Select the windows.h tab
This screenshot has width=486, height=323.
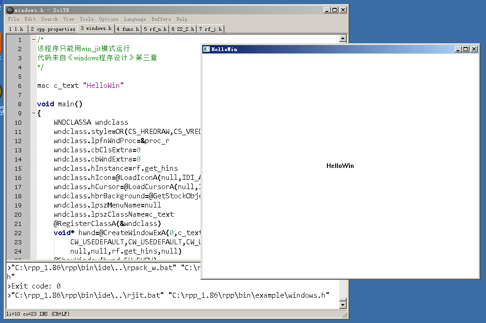click(96, 28)
